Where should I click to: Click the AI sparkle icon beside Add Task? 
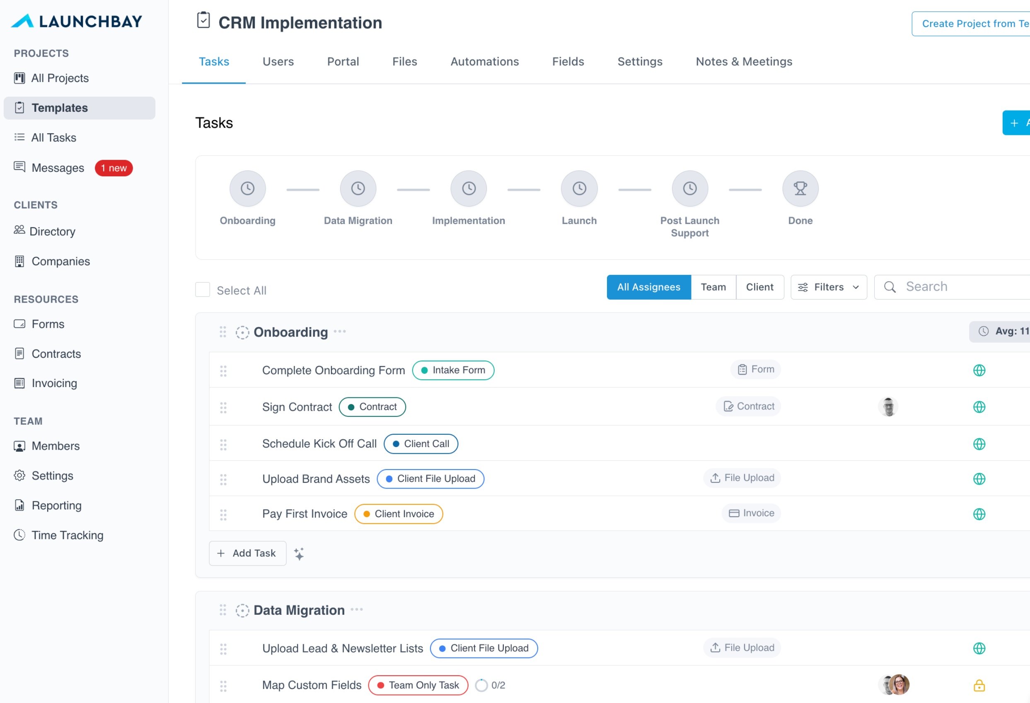tap(299, 553)
